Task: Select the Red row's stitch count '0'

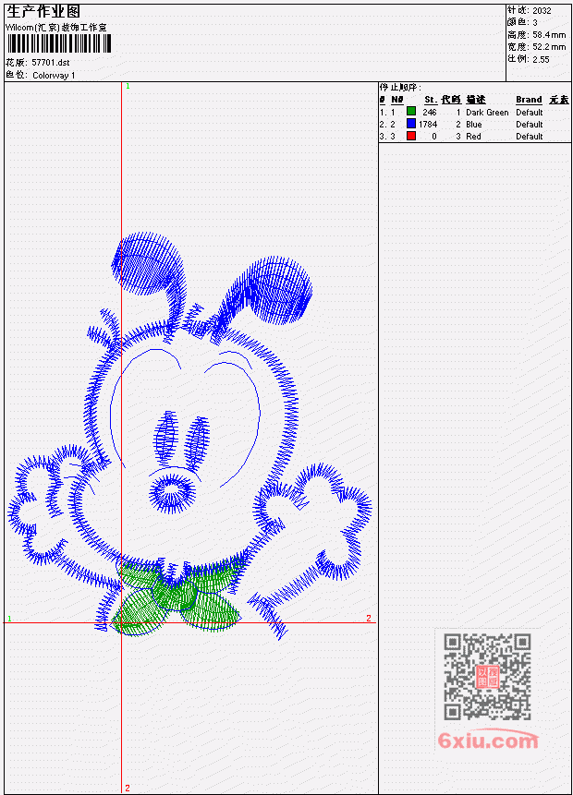Action: [434, 137]
